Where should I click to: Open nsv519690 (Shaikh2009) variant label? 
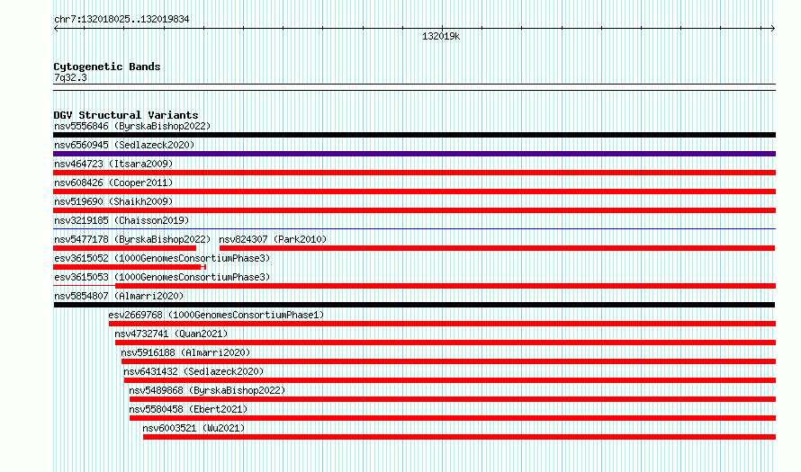[x=113, y=201]
